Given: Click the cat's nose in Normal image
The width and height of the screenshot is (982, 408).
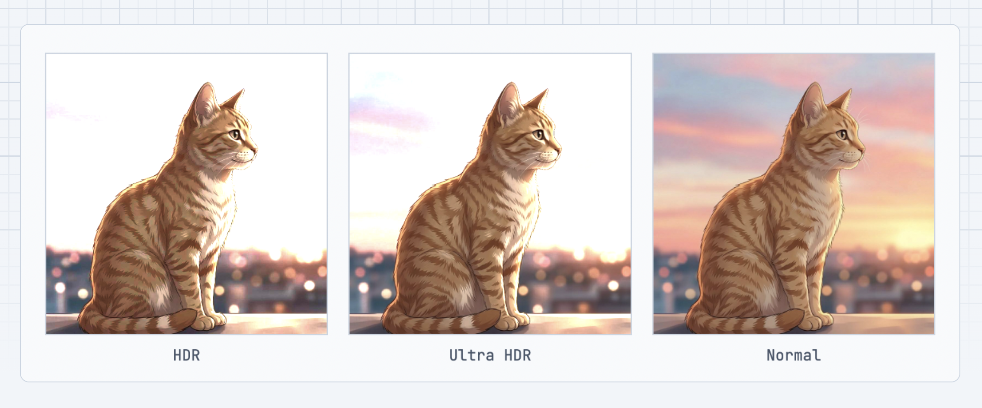Looking at the screenshot, I should (x=862, y=151).
